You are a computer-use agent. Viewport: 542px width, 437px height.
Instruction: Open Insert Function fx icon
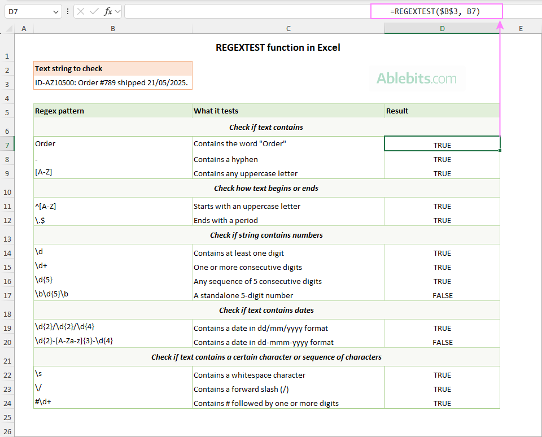coord(108,11)
